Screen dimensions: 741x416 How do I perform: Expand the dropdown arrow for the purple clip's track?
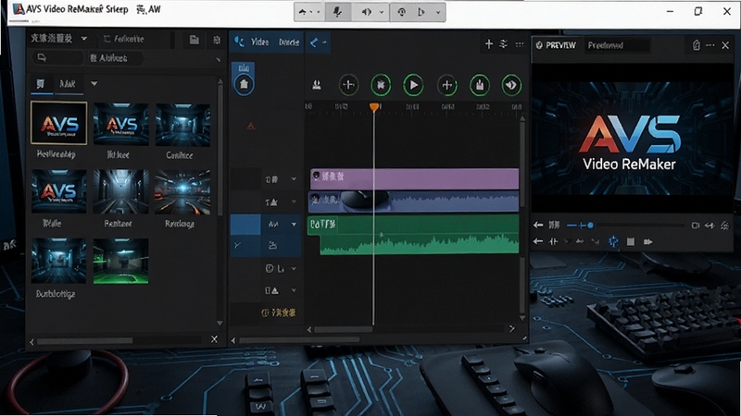pos(294,179)
